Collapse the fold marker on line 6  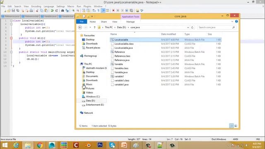(x=11, y=38)
